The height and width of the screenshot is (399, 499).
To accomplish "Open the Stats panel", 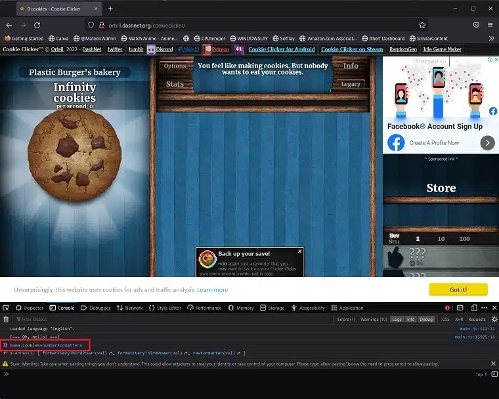I will [175, 84].
